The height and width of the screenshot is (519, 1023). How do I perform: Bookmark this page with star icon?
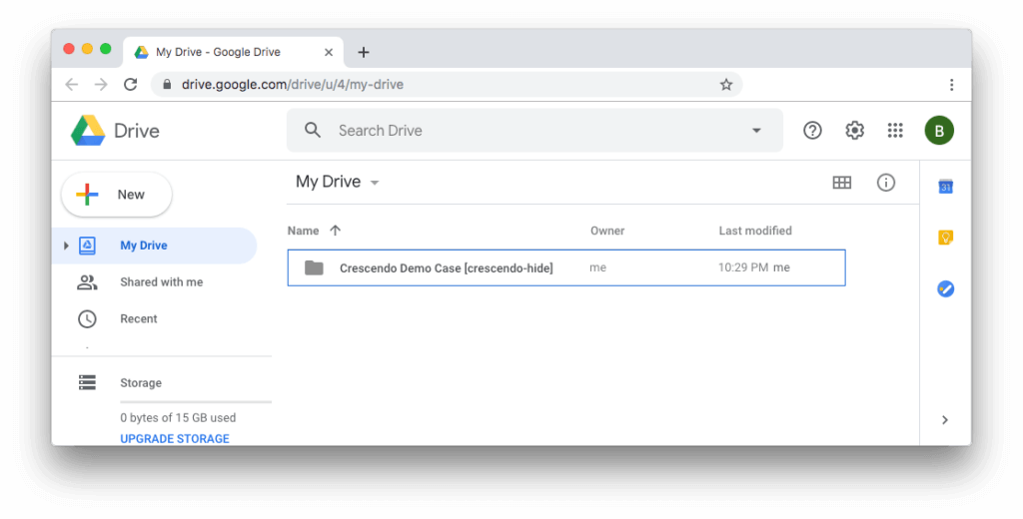tap(726, 84)
